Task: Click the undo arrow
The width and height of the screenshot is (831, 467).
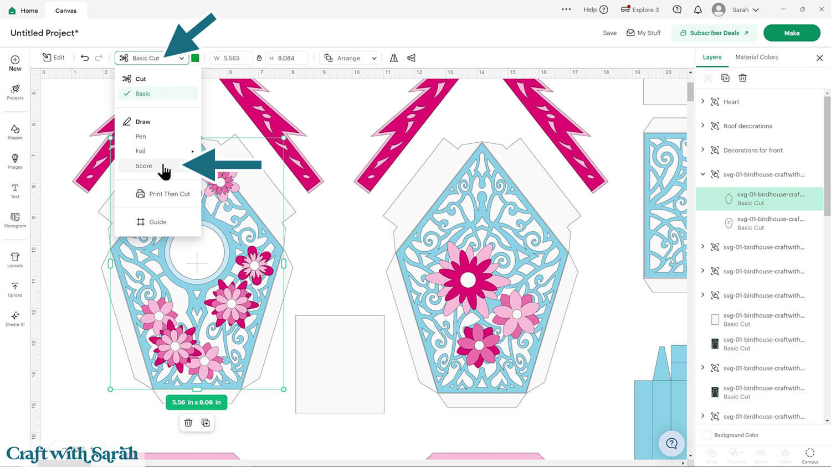Action: [85, 58]
